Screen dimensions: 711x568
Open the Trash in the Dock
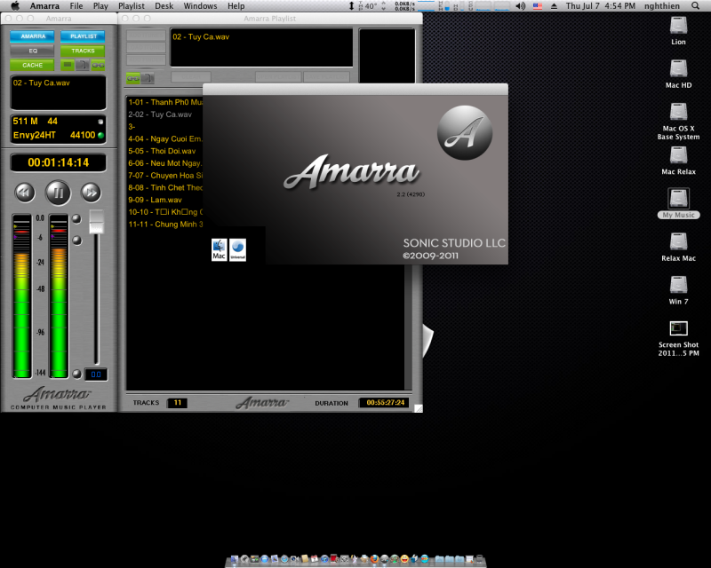click(479, 559)
